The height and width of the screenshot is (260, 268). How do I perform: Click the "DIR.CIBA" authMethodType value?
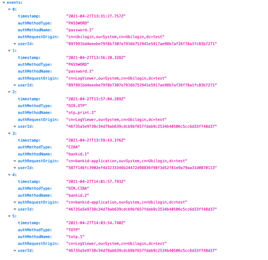point(78,188)
